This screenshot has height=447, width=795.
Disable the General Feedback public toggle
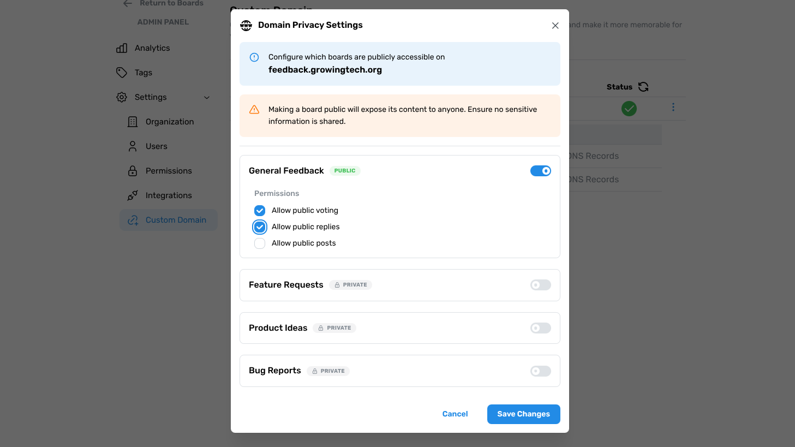(x=540, y=171)
